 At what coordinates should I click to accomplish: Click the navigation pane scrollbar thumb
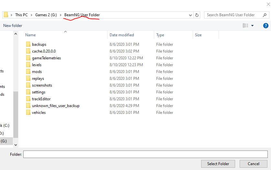pyautogui.click(x=16, y=115)
